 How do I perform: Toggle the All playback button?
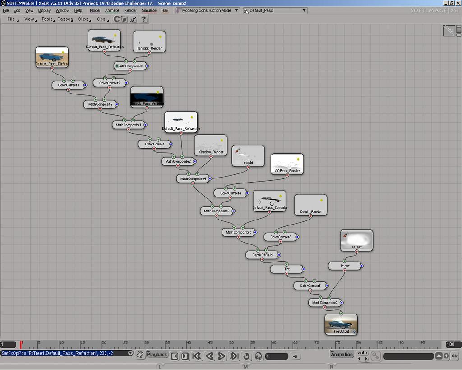(x=295, y=356)
